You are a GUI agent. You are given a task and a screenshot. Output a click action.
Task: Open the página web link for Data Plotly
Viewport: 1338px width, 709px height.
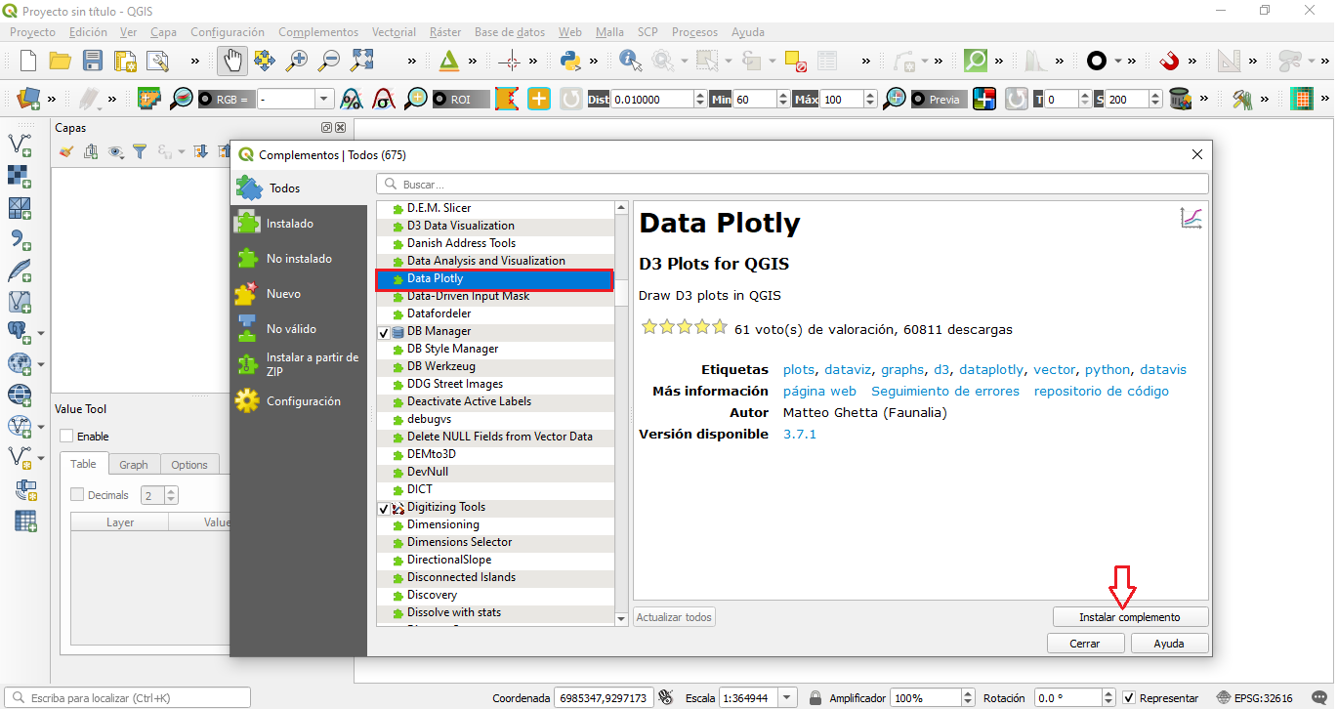click(819, 391)
